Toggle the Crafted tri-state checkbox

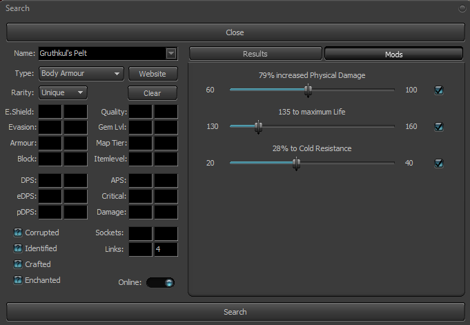point(18,264)
